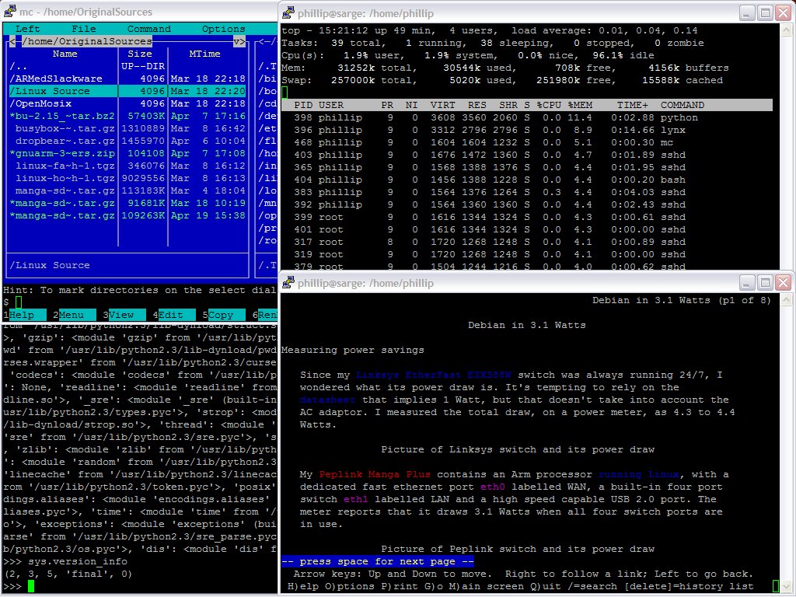Click the TIME+ column header in top

[633, 105]
